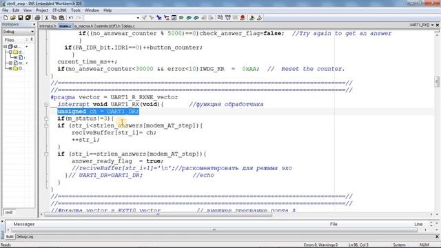441x248 pixels.
Task: Open the quick search combo box
Action: [x=112, y=18]
